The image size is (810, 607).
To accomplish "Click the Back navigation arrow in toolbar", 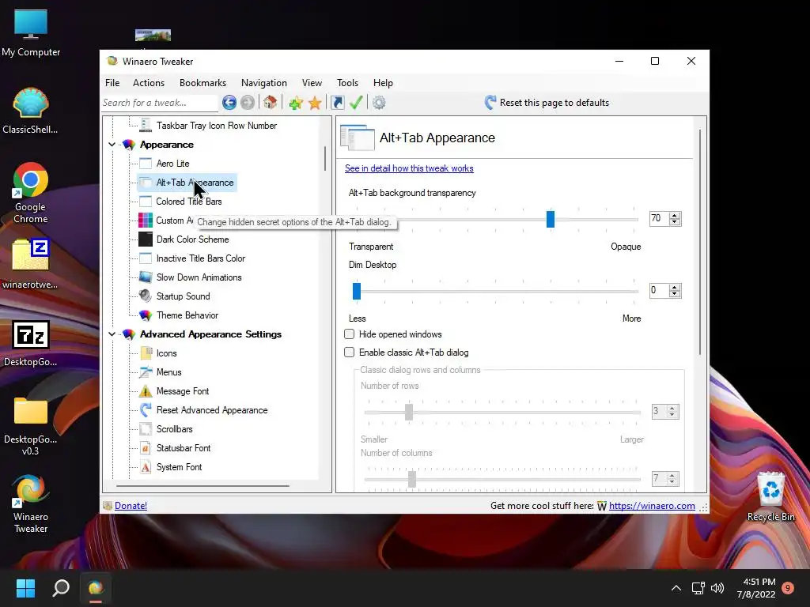I will click(229, 103).
